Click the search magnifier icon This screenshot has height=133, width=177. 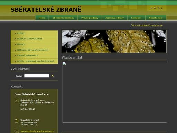53,76
